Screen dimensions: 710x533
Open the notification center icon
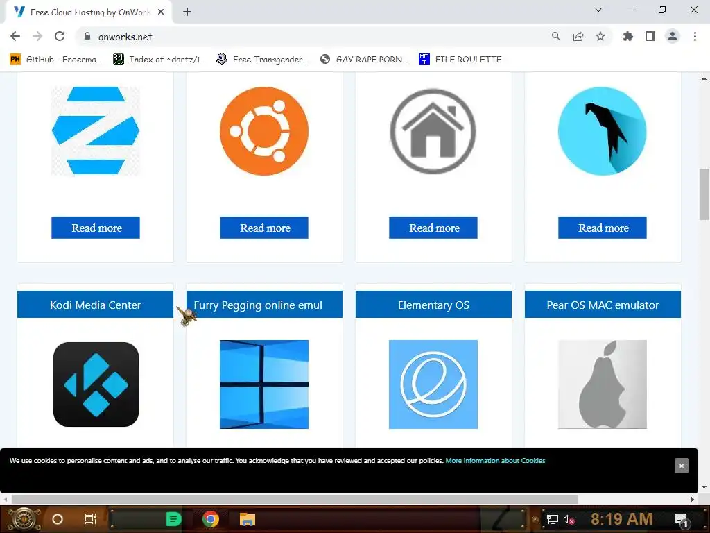[x=681, y=519]
